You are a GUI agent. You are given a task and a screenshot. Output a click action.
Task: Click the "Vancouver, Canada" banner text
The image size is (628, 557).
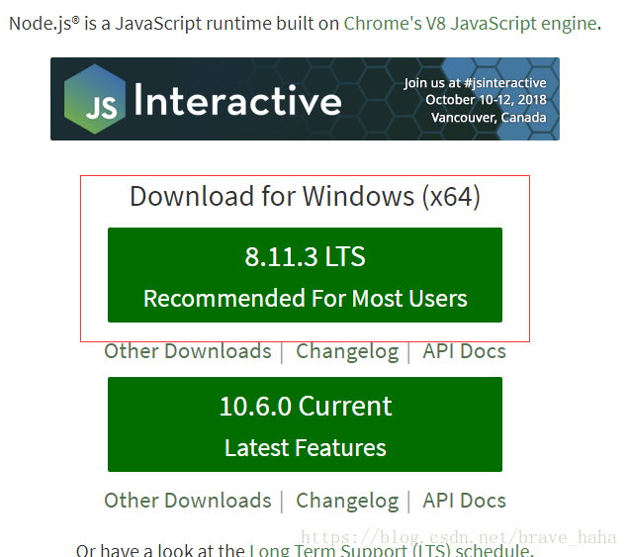(489, 118)
